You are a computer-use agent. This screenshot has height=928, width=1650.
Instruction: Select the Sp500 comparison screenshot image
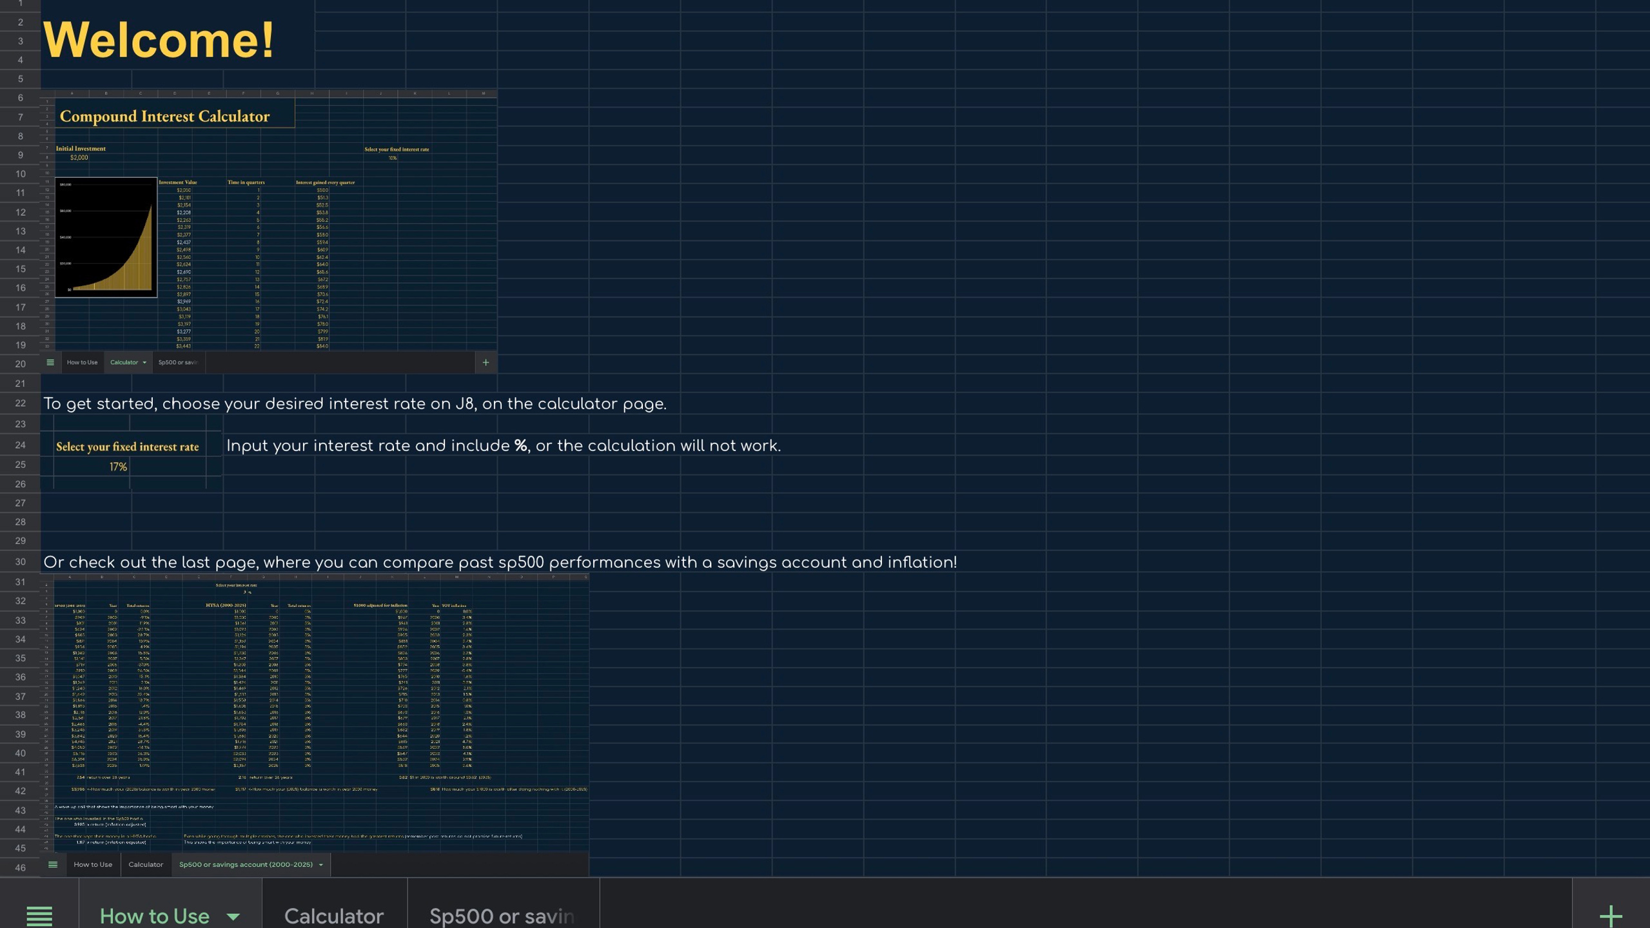(315, 724)
